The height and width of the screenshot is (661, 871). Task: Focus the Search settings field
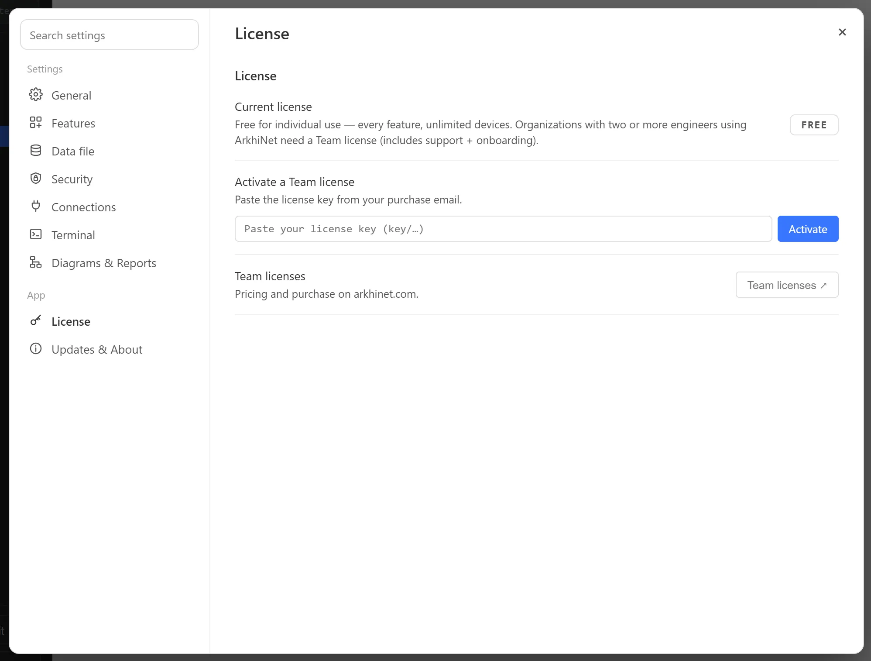point(110,35)
